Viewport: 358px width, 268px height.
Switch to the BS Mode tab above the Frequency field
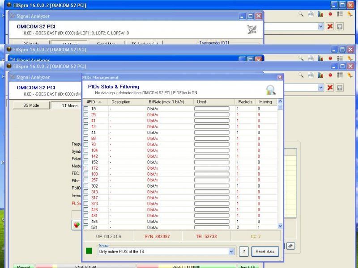31,105
